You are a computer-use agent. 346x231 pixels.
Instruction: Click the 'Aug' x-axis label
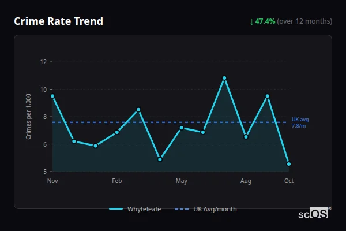[x=246, y=181]
